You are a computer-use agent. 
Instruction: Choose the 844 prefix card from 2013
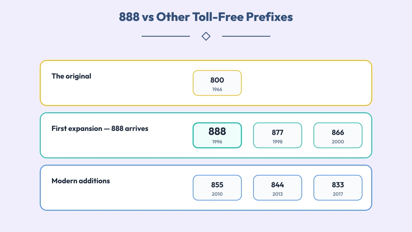[x=278, y=188]
